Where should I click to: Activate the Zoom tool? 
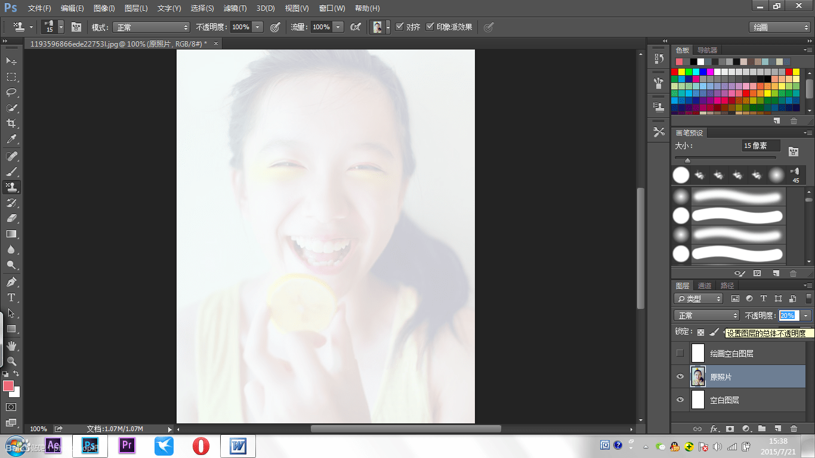point(11,361)
